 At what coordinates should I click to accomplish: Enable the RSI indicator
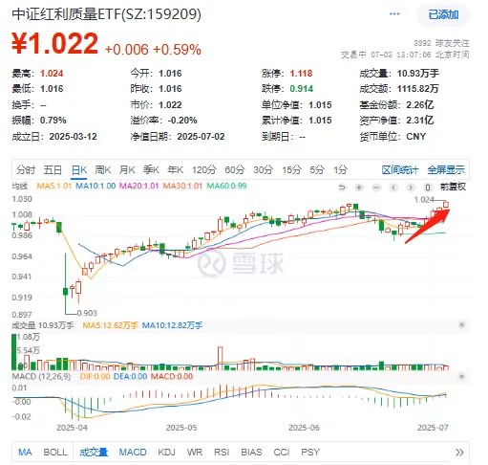coord(222,453)
